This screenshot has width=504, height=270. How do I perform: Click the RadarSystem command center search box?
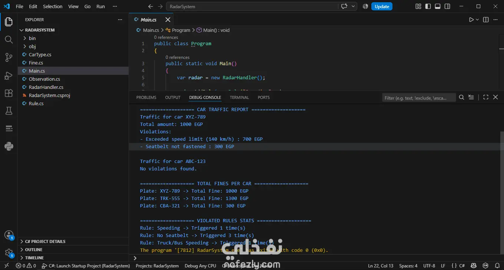point(252,6)
